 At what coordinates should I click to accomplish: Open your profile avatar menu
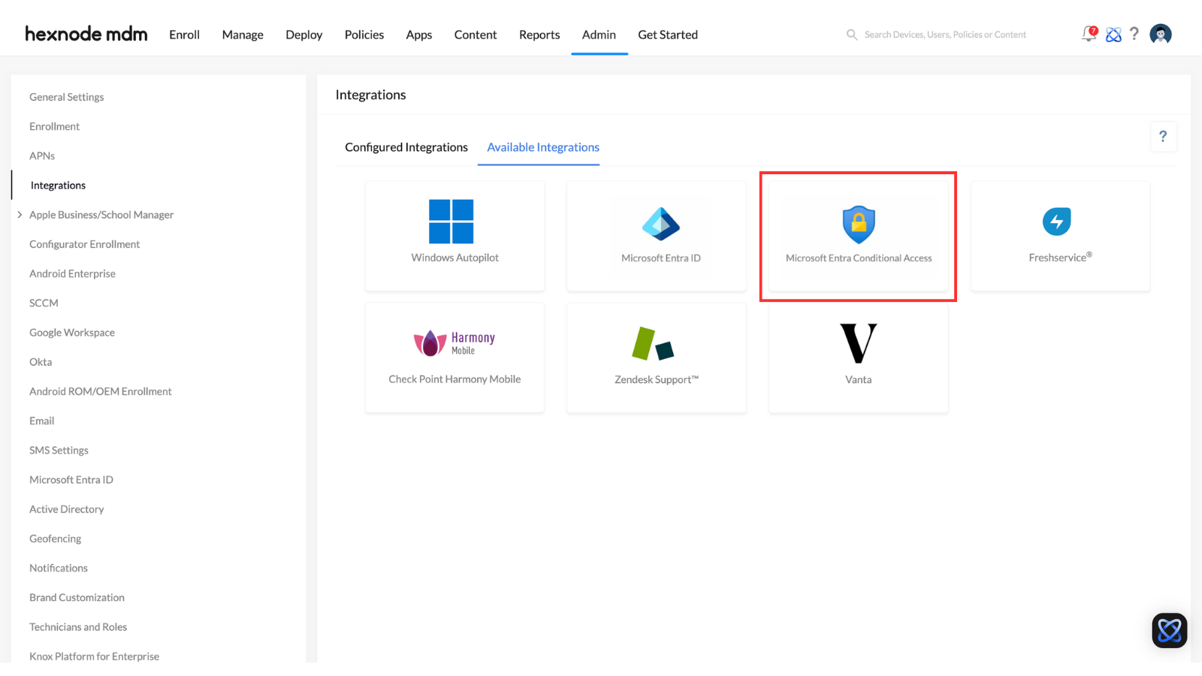pos(1161,34)
